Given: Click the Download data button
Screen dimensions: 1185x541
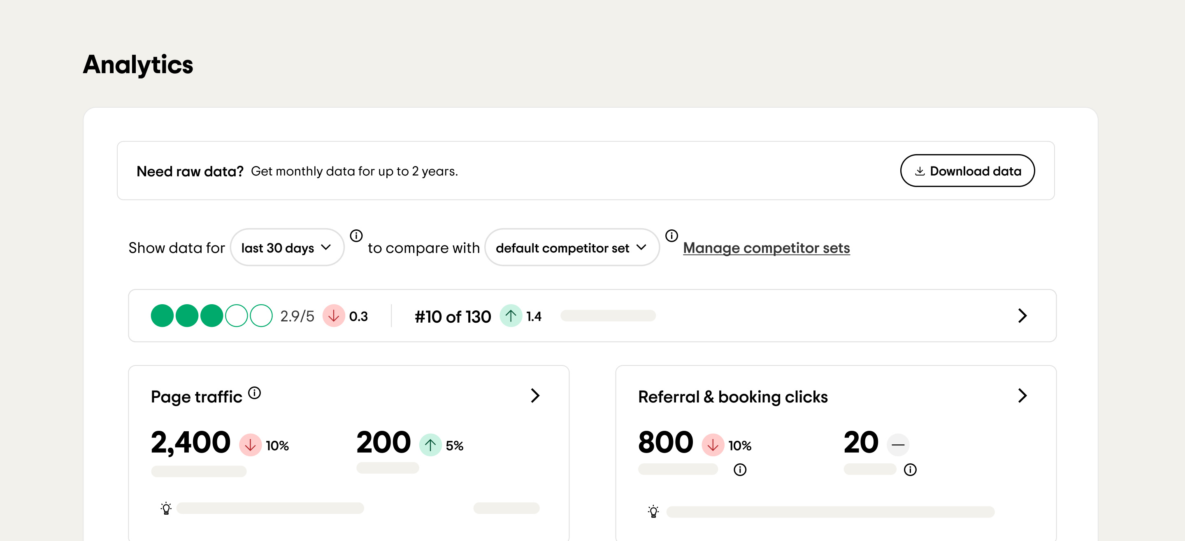Looking at the screenshot, I should pyautogui.click(x=968, y=171).
